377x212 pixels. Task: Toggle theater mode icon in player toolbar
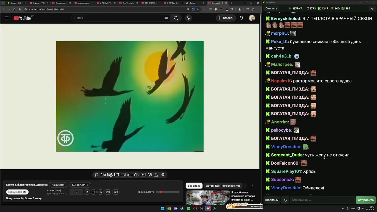point(130,175)
